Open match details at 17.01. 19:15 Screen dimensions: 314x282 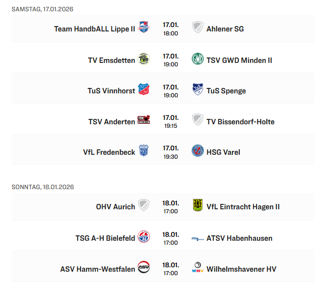pos(171,121)
